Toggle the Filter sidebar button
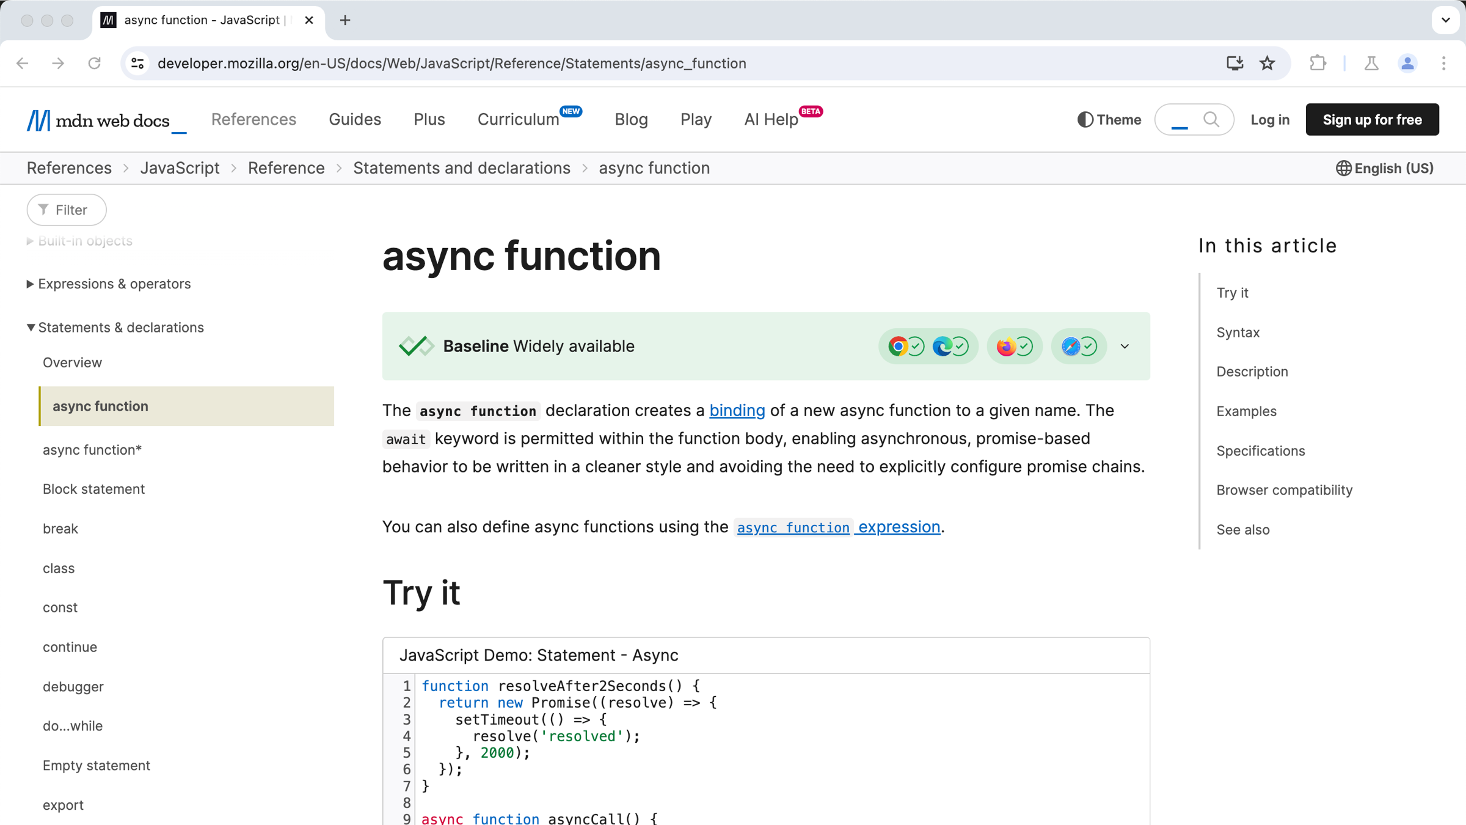 [65, 210]
